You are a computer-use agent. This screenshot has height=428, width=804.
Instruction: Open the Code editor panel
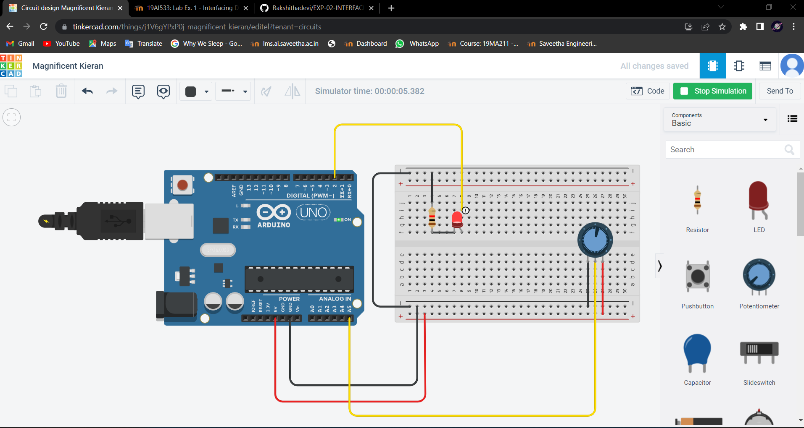(x=648, y=91)
